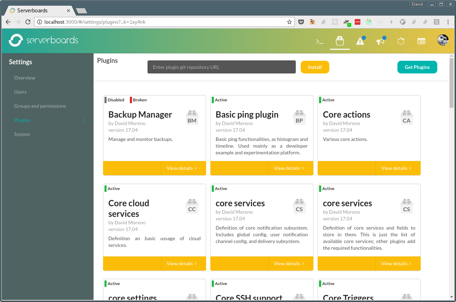Click the scrollbar up arrow
456x302 pixels.
pyautogui.click(x=451, y=56)
